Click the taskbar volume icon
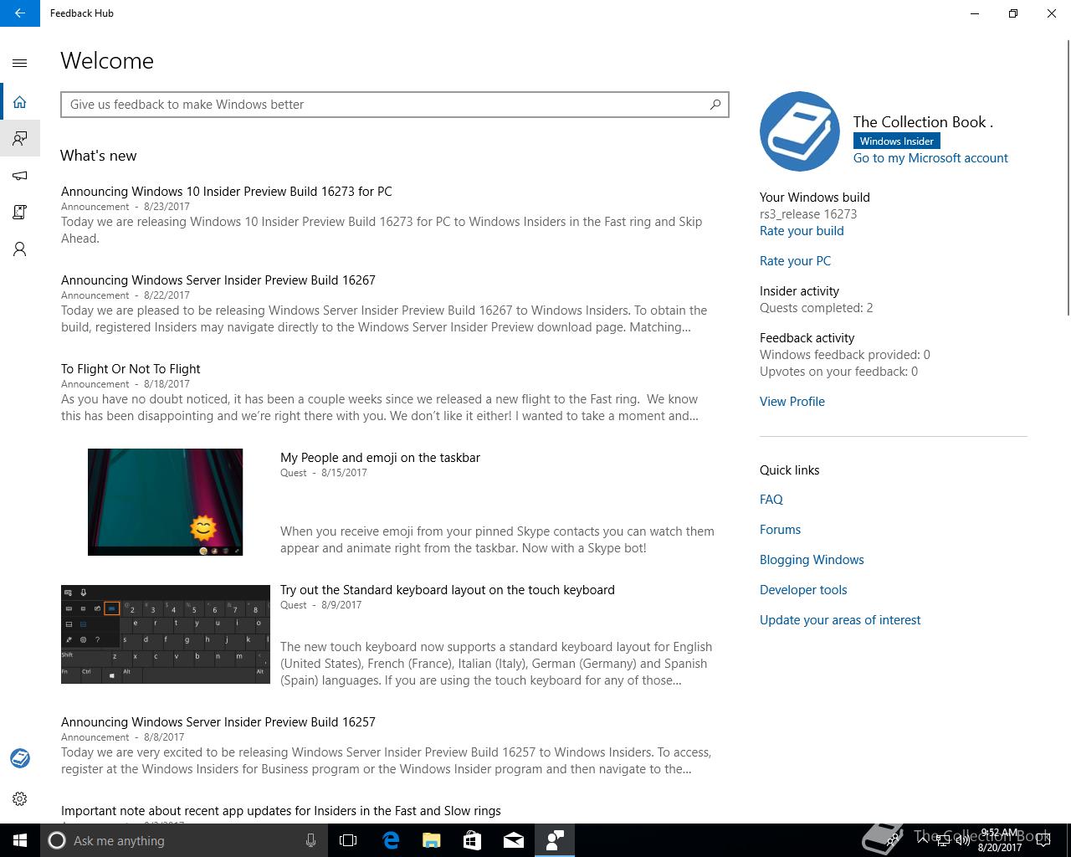This screenshot has height=857, width=1071. pos(962,840)
